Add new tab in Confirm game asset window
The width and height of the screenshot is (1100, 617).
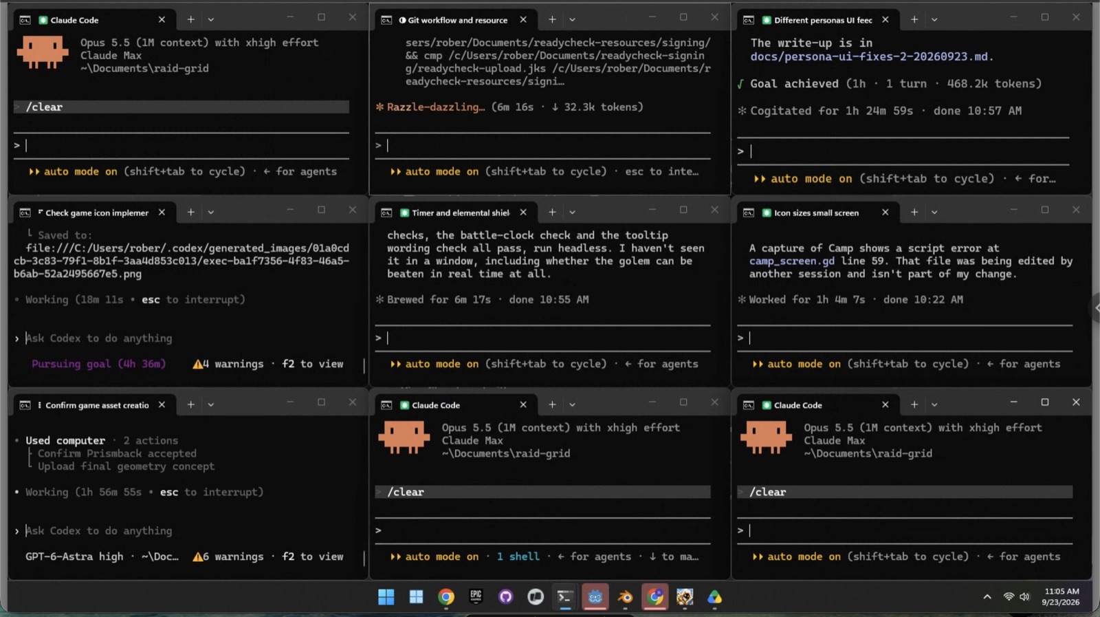[x=190, y=405]
